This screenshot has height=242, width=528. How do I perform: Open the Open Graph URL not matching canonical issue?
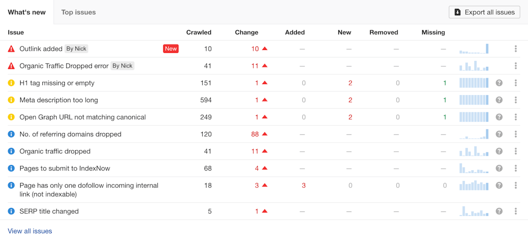pos(82,117)
